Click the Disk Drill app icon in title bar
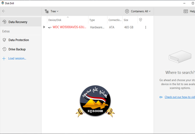The image size is (195, 134). point(3,3)
